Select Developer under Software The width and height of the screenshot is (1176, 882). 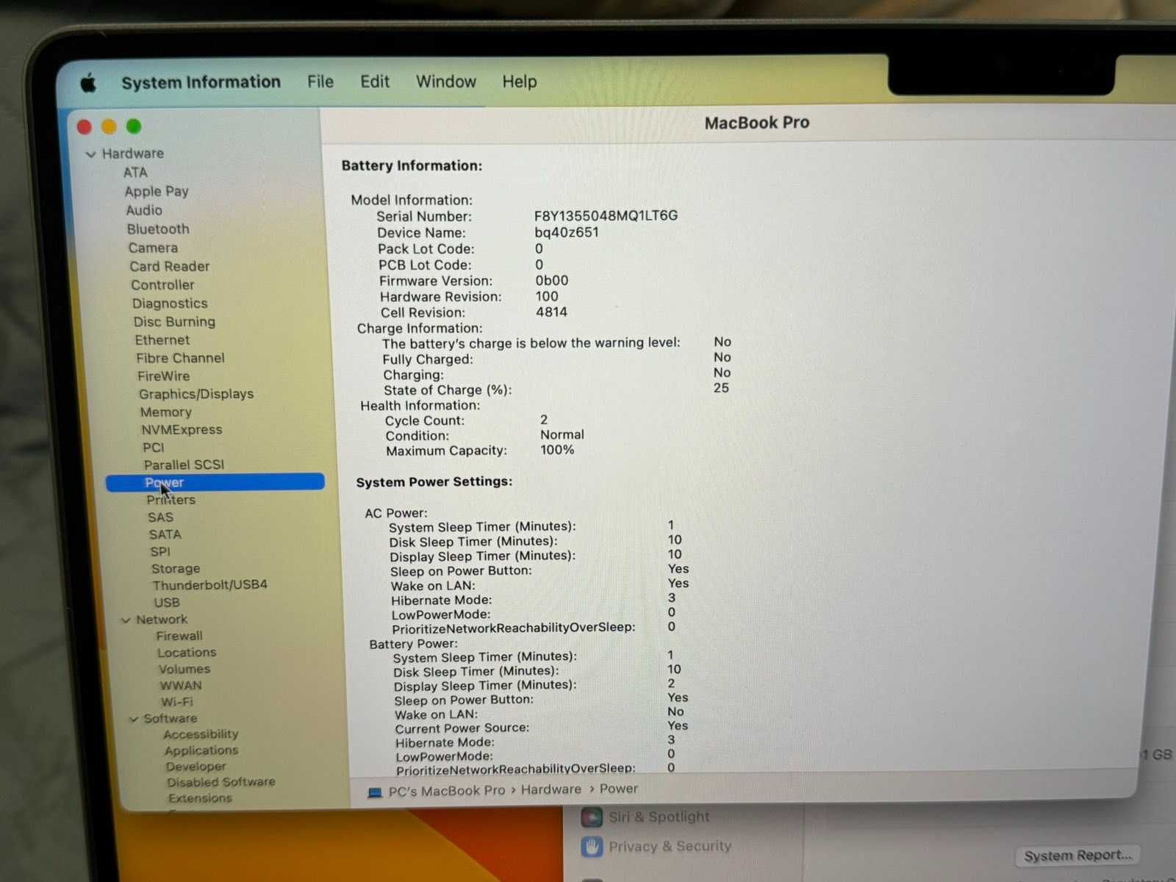point(196,767)
